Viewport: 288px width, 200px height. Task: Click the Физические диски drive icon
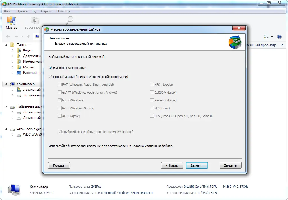[x=12, y=129]
